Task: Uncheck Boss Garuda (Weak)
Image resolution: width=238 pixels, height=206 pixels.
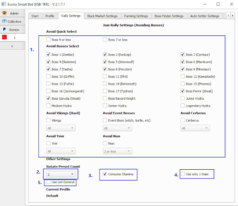Action: point(48,98)
